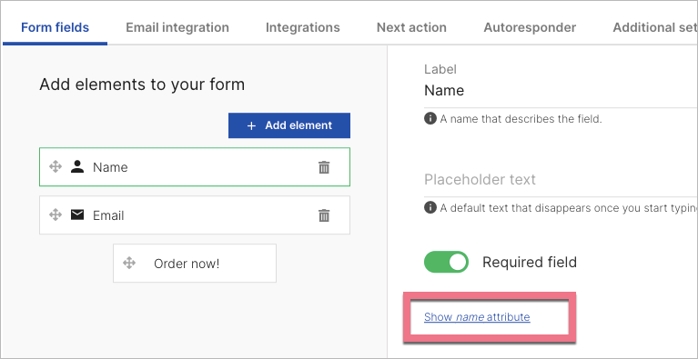Delete the Name form element
The width and height of the screenshot is (698, 359).
point(324,167)
